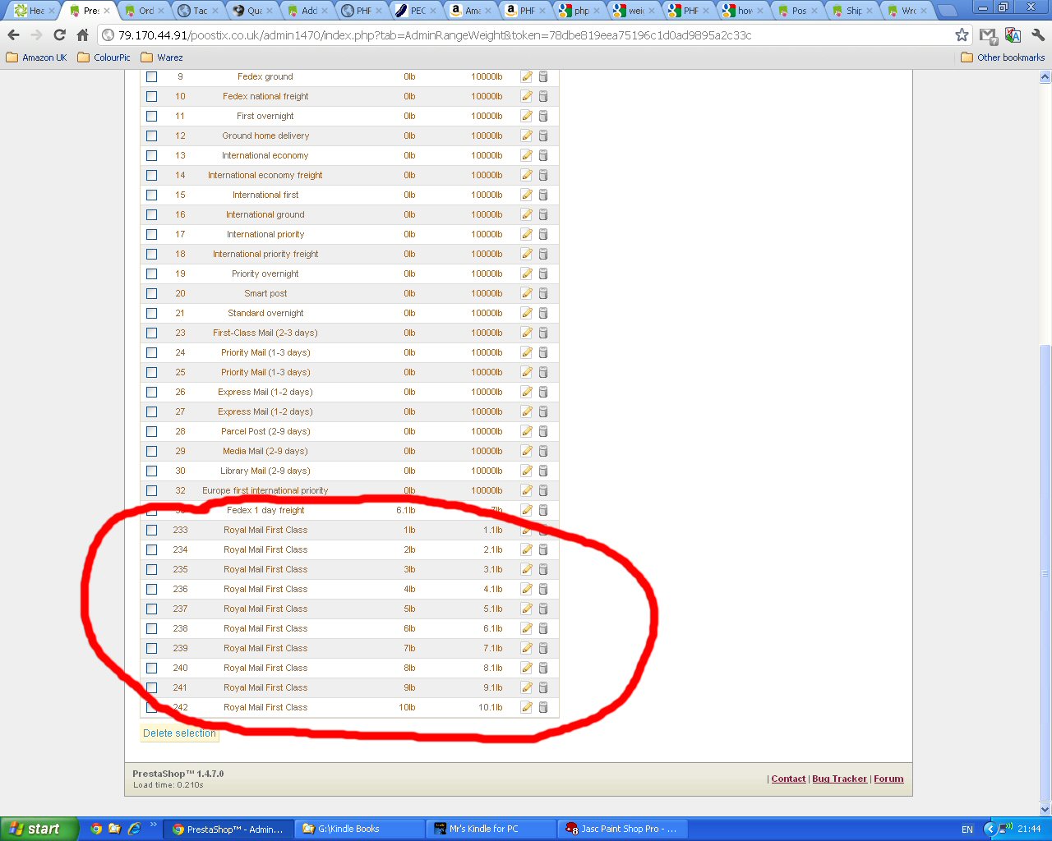Image resolution: width=1052 pixels, height=841 pixels.
Task: Select checkbox for Royal Mail row 236
Action: 151,589
